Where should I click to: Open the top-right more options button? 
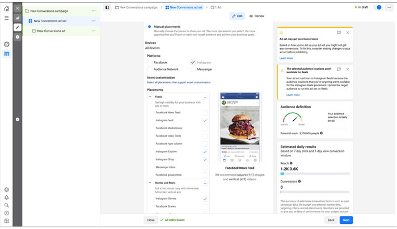tap(389, 7)
